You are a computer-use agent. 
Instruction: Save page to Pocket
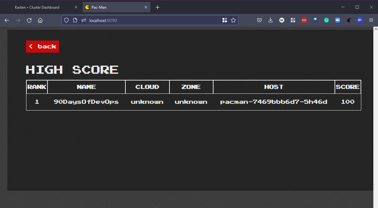(x=259, y=20)
